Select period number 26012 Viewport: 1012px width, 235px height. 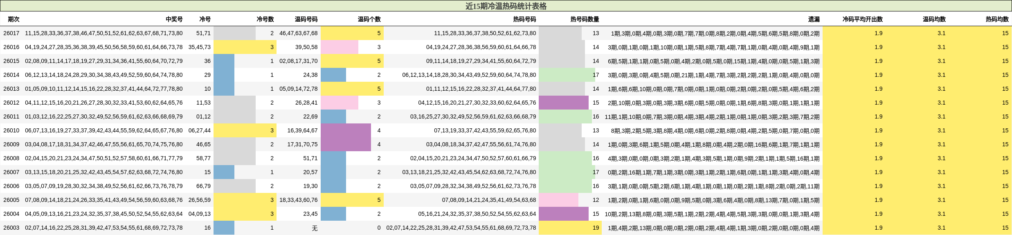11,103
